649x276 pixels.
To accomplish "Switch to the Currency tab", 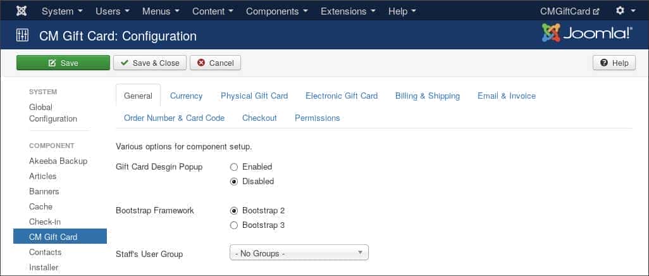I will coord(186,96).
